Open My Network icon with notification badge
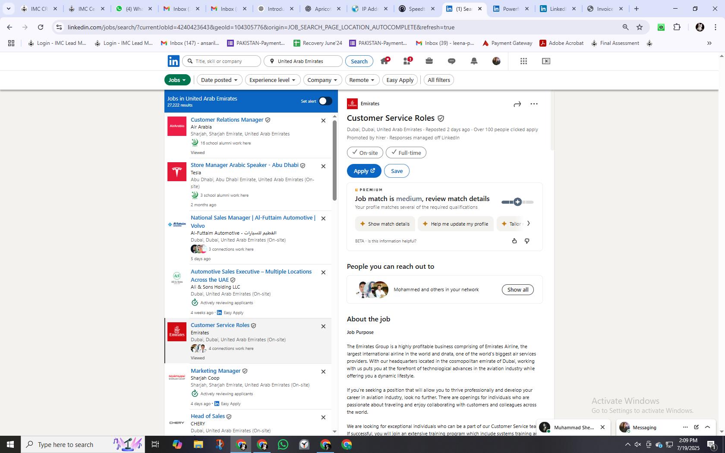The width and height of the screenshot is (725, 453). (407, 61)
